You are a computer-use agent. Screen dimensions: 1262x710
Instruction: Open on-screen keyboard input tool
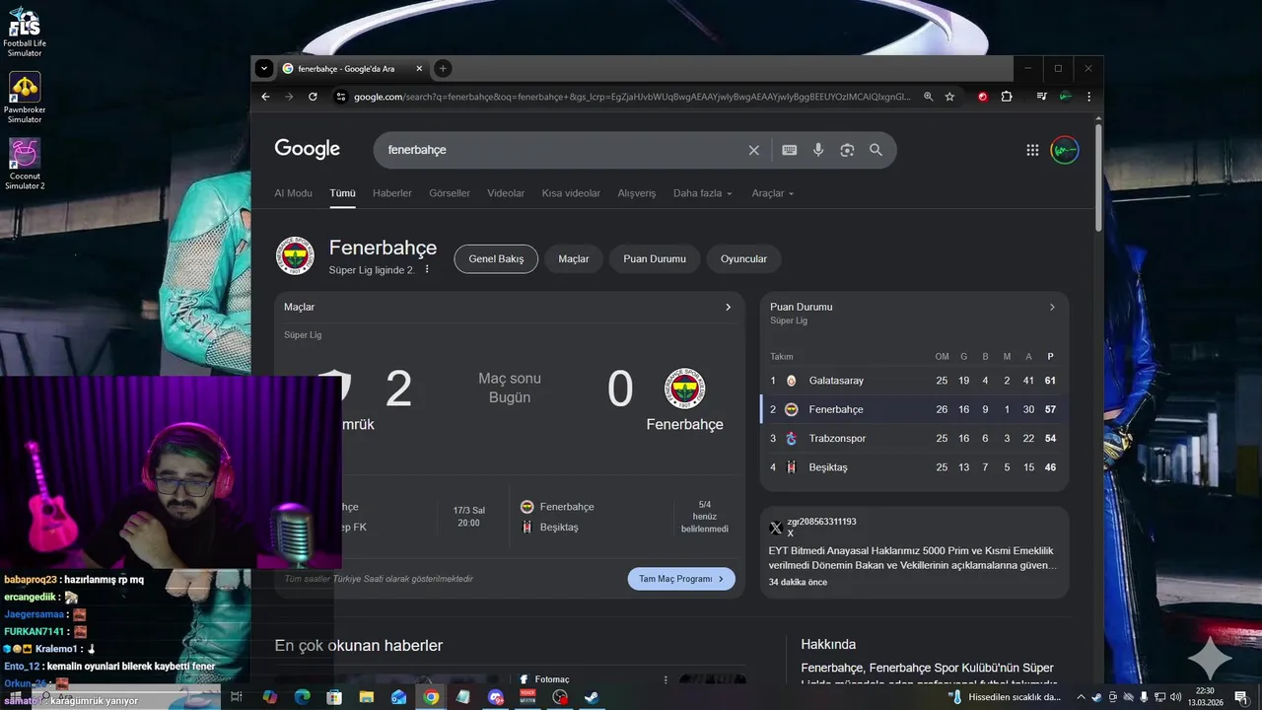790,150
